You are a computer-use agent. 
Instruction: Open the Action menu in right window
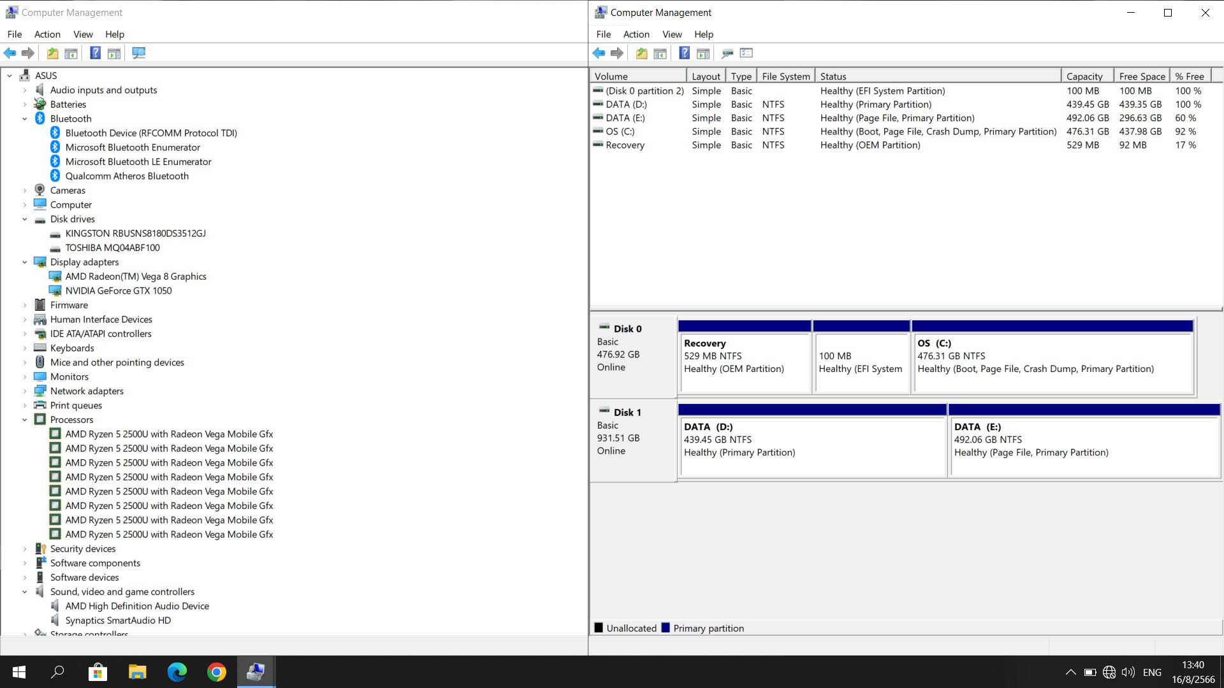point(636,34)
